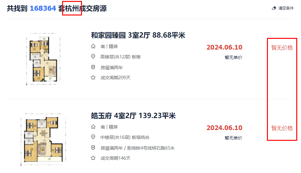
Task: Click the 成交周期209天 text
Action: point(116,78)
